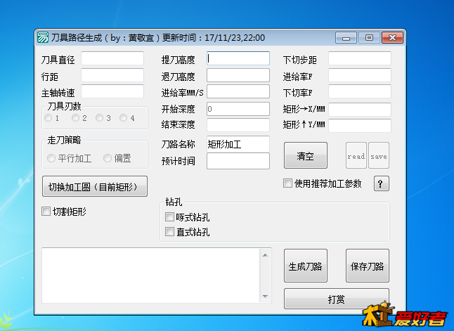Click the 结束深度 input field
This screenshot has width=454, height=331.
[x=238, y=125]
